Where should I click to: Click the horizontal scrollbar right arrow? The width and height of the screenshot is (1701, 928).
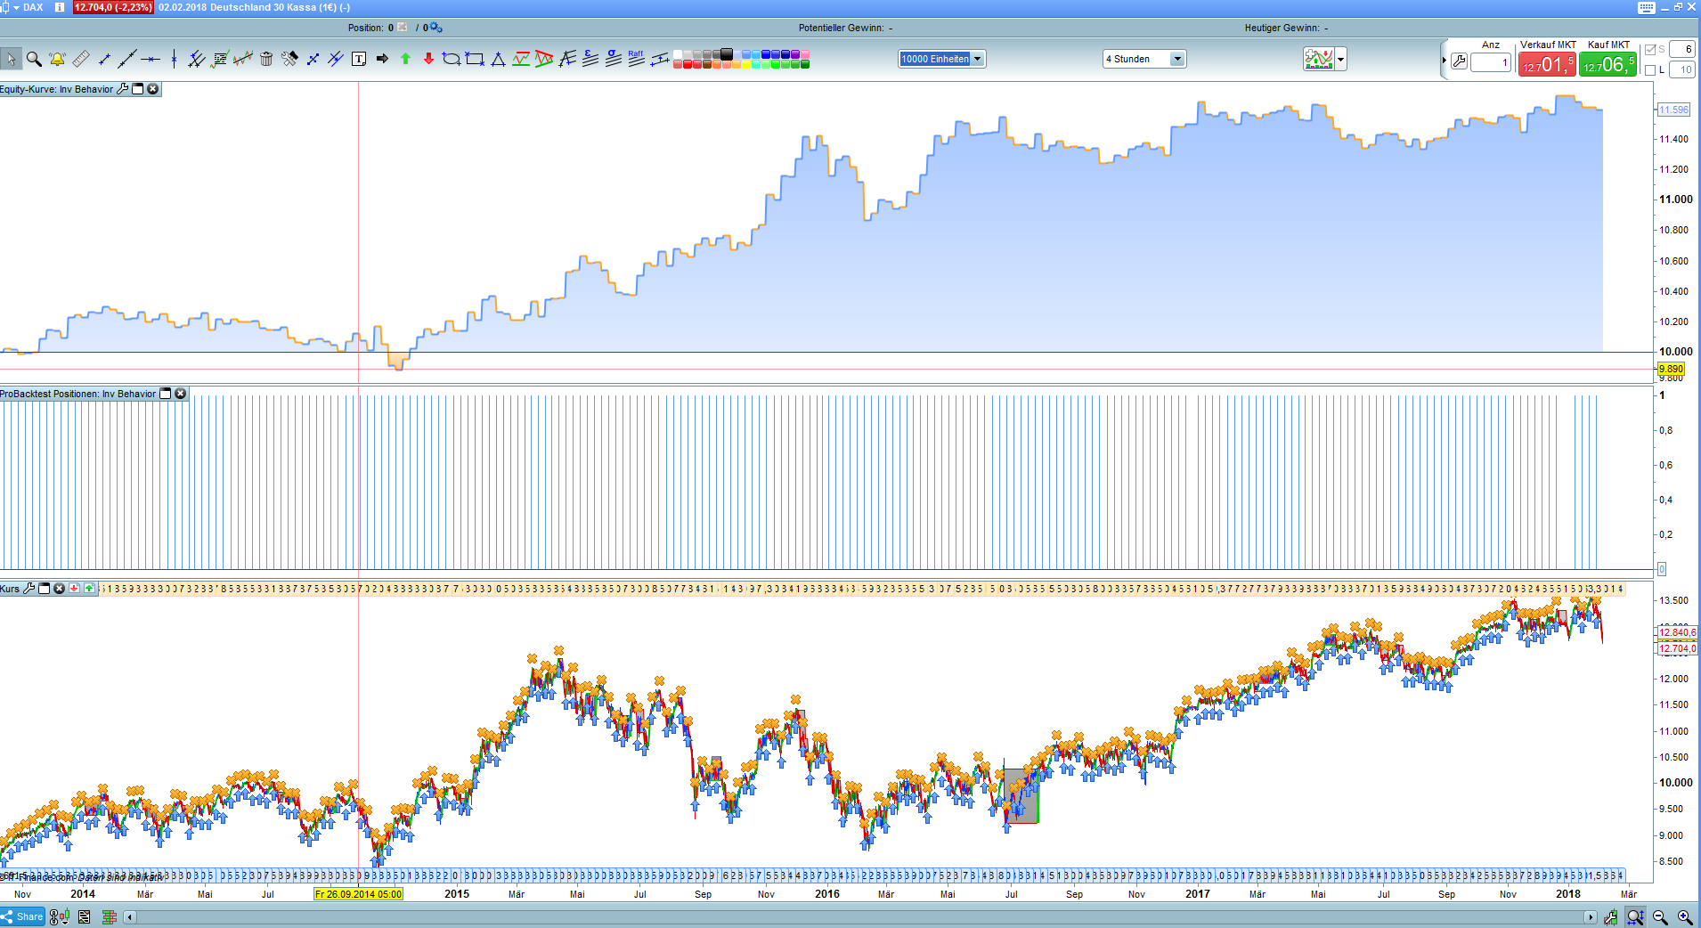point(1591,917)
